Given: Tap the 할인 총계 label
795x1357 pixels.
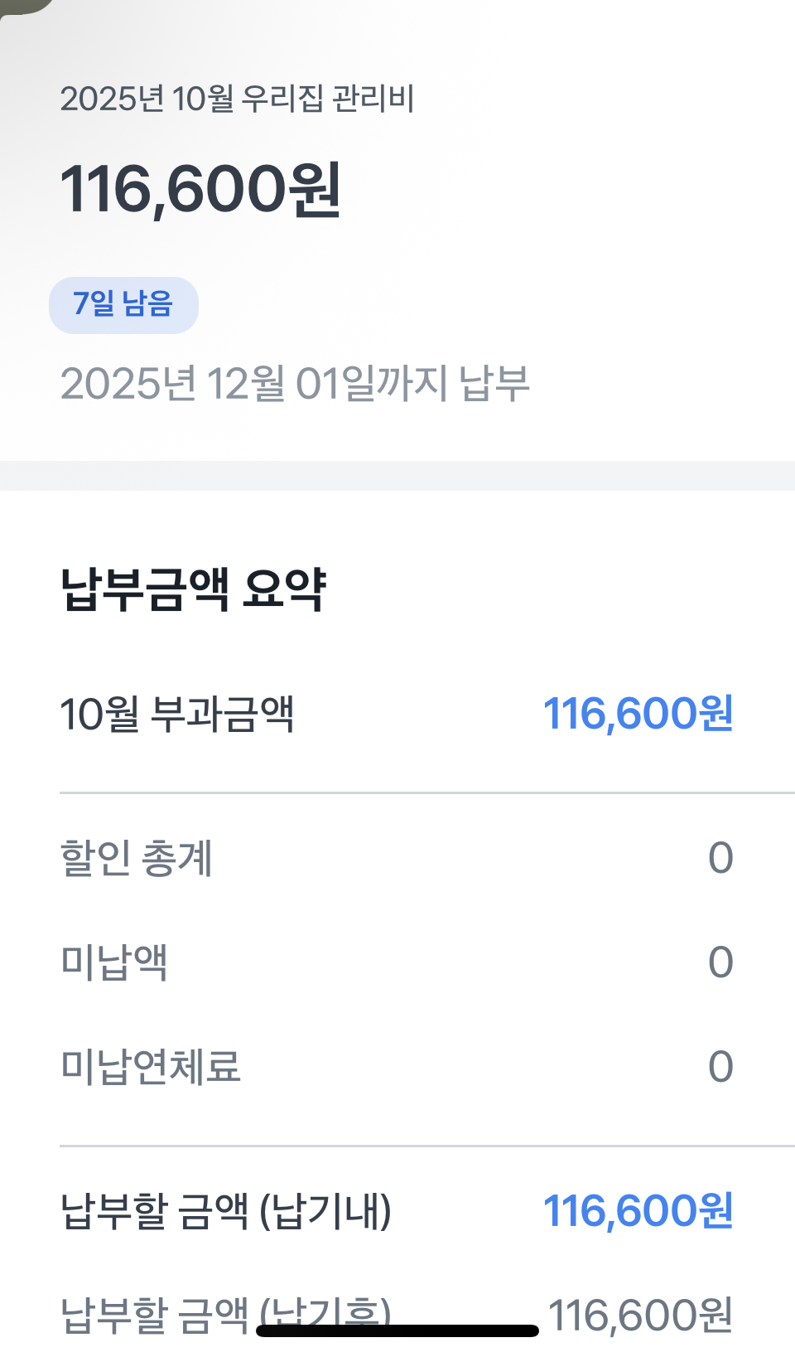Looking at the screenshot, I should 137,858.
